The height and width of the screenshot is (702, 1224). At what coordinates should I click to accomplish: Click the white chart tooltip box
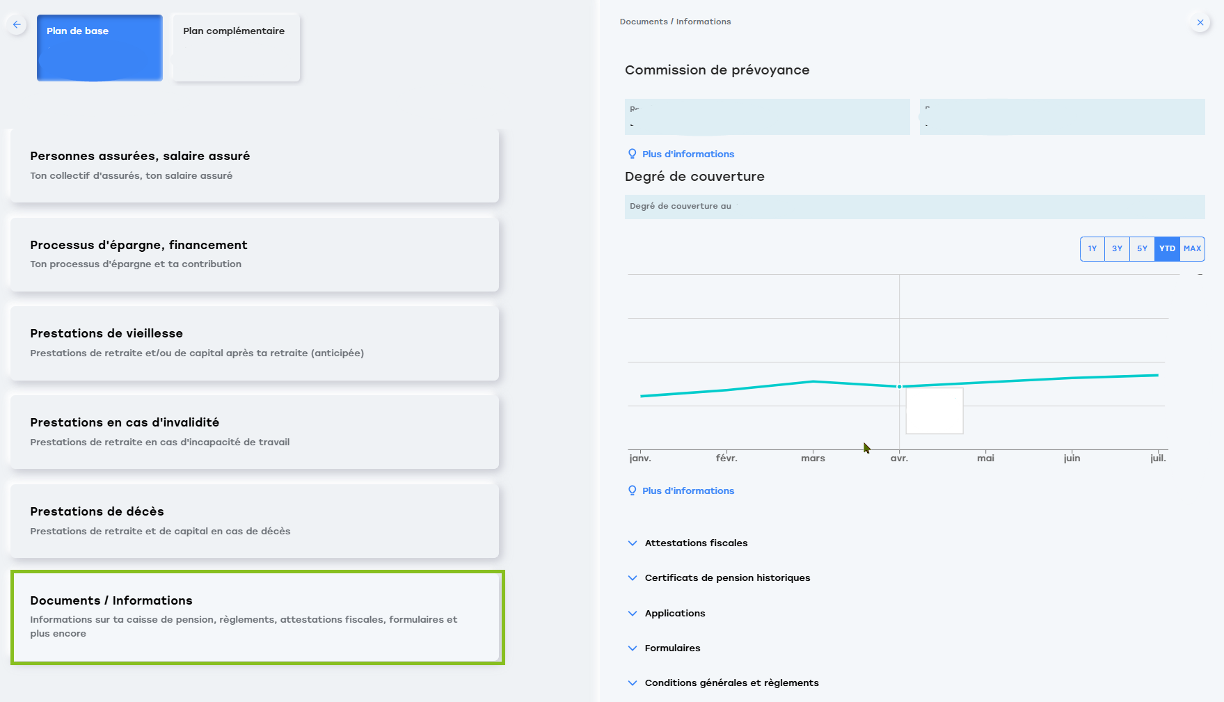[x=935, y=411]
